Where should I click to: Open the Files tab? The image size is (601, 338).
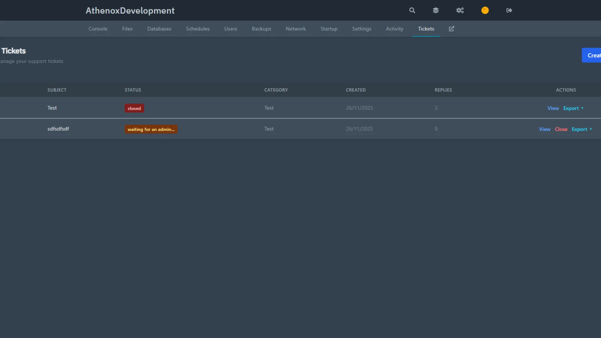coord(127,29)
